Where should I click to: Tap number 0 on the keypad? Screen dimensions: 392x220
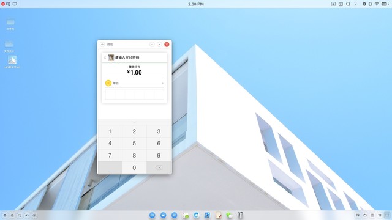tap(134, 167)
